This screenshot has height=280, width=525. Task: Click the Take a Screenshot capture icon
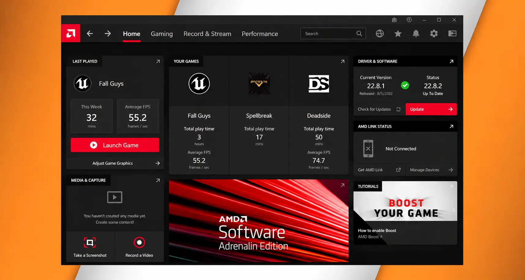click(x=90, y=243)
